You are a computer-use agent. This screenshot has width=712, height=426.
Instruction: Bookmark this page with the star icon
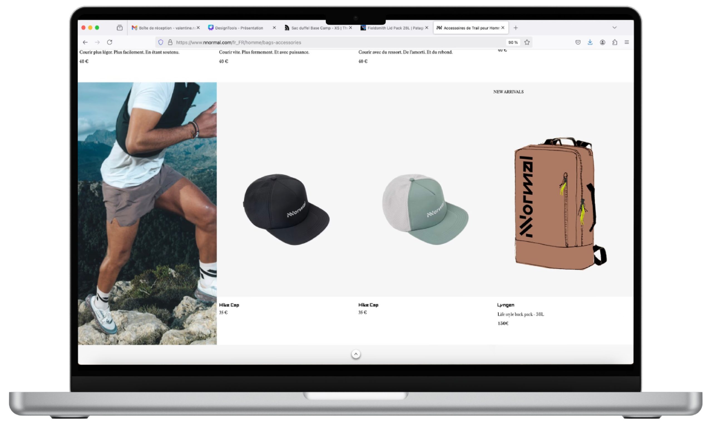[x=527, y=43]
